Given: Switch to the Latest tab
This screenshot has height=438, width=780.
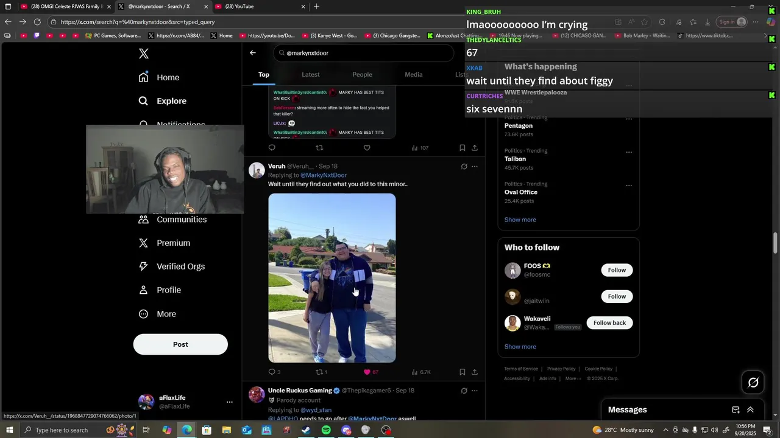Looking at the screenshot, I should [311, 74].
